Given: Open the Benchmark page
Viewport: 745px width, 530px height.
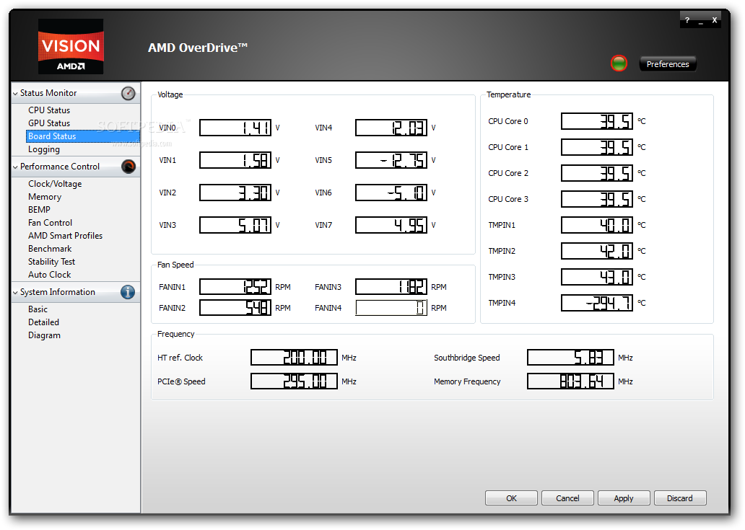Looking at the screenshot, I should tap(49, 249).
